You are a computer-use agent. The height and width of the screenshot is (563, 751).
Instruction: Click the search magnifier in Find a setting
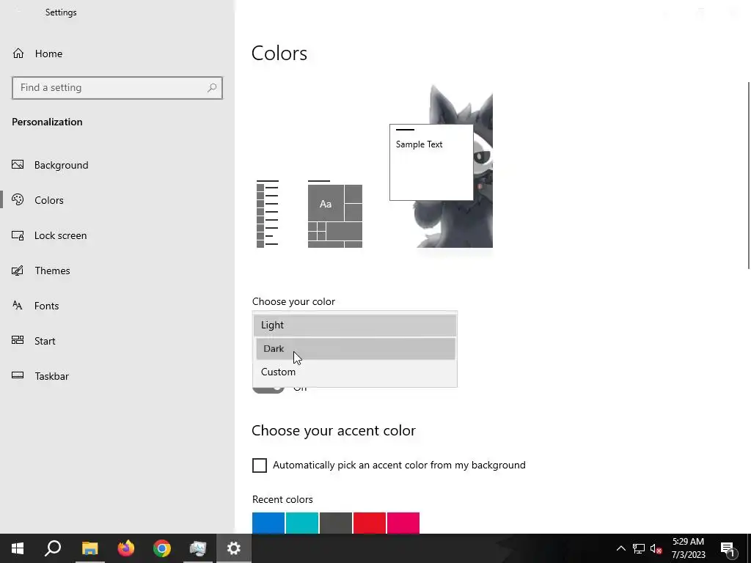pyautogui.click(x=212, y=88)
